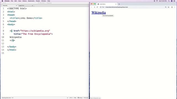This screenshot has height=99, width=177.
Task: Open the Window menu
Action: (44, 1)
